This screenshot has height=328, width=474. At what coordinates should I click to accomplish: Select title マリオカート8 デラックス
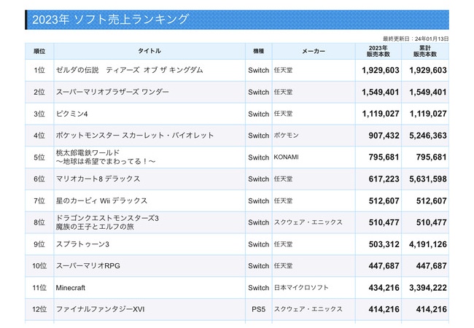98,179
